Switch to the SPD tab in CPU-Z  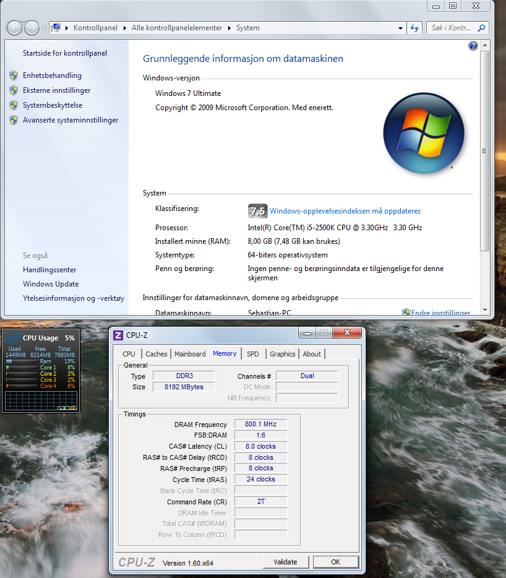pos(253,354)
